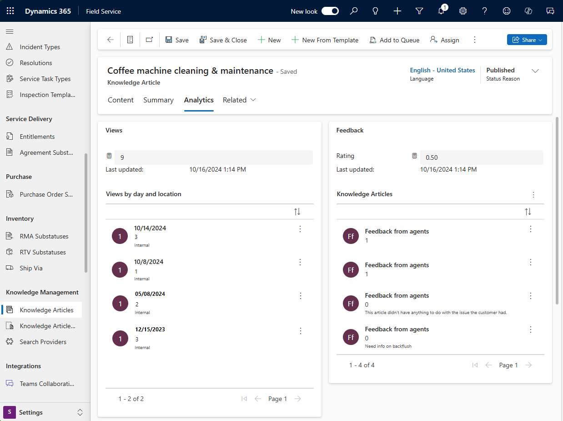Expand the Related tab dropdown

point(239,100)
